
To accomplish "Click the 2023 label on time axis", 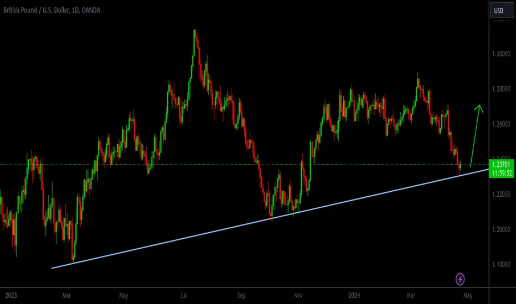I will click(11, 296).
